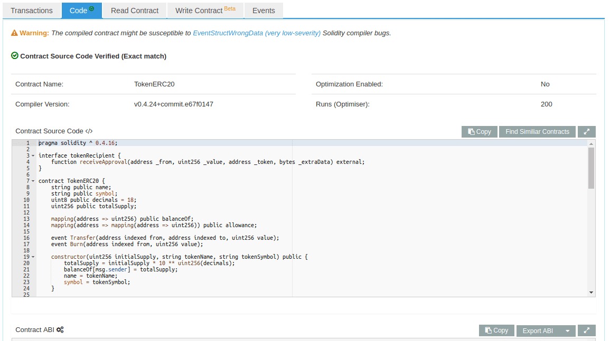Copy the contract source code
The width and height of the screenshot is (610, 341).
(x=480, y=132)
